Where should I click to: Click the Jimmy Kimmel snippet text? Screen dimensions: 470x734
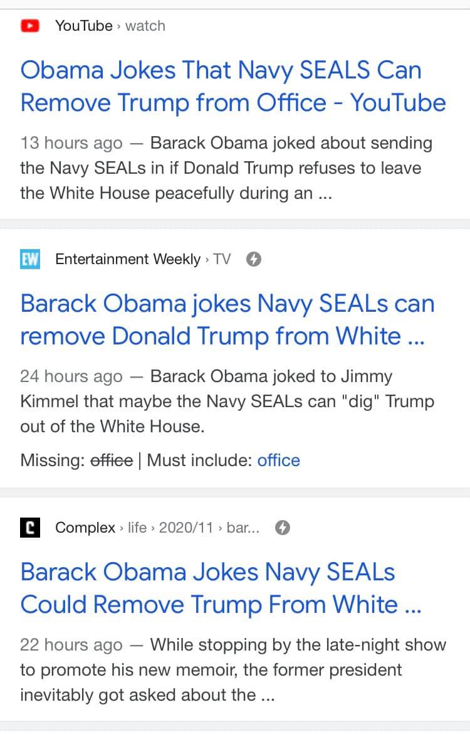(227, 401)
